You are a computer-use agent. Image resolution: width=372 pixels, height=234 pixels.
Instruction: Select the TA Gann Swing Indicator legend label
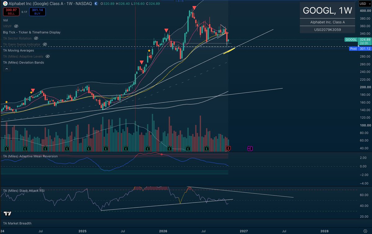coord(22,45)
